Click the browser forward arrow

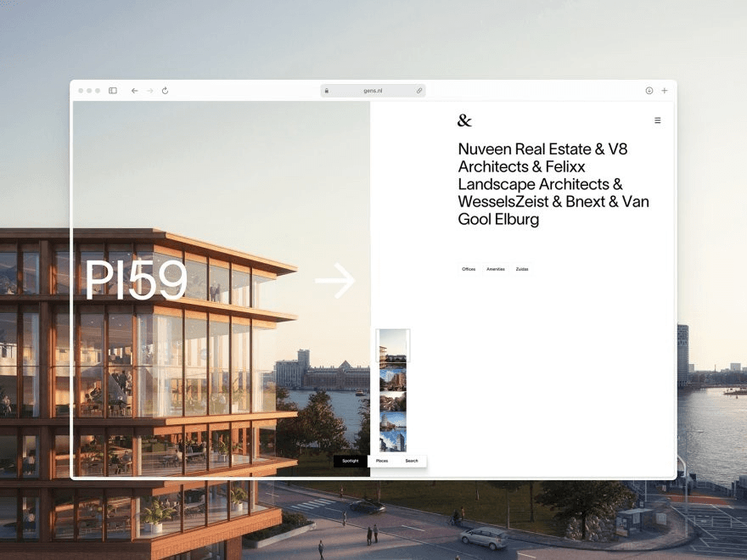[149, 90]
